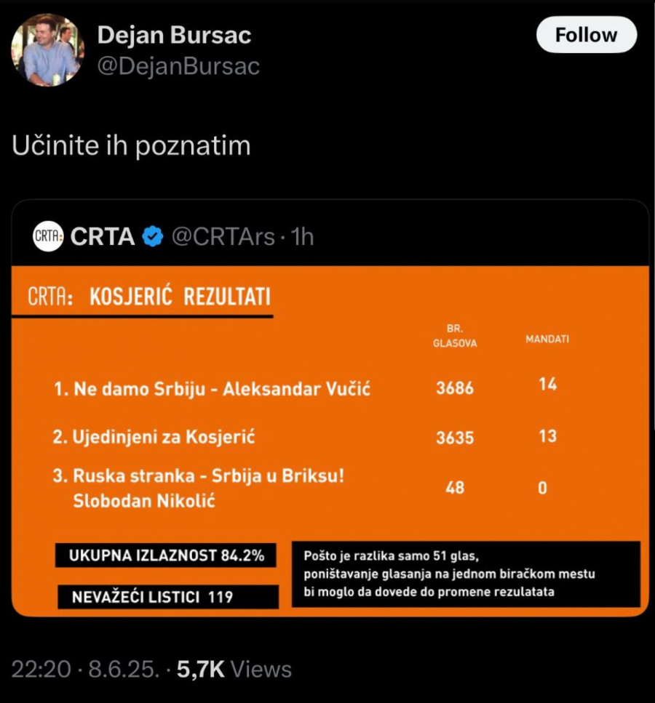Click the "KOSJERIĆ REZULTATI" heading in the image

(x=180, y=297)
